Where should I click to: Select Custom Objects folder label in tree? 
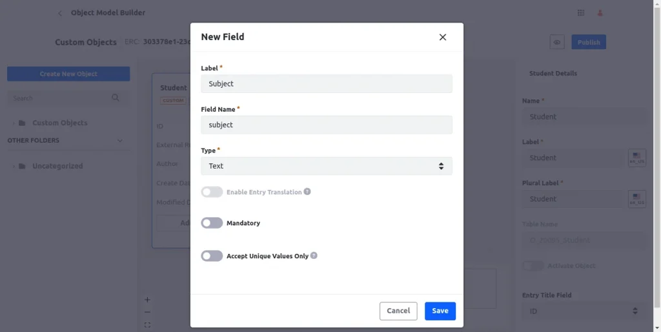point(60,123)
